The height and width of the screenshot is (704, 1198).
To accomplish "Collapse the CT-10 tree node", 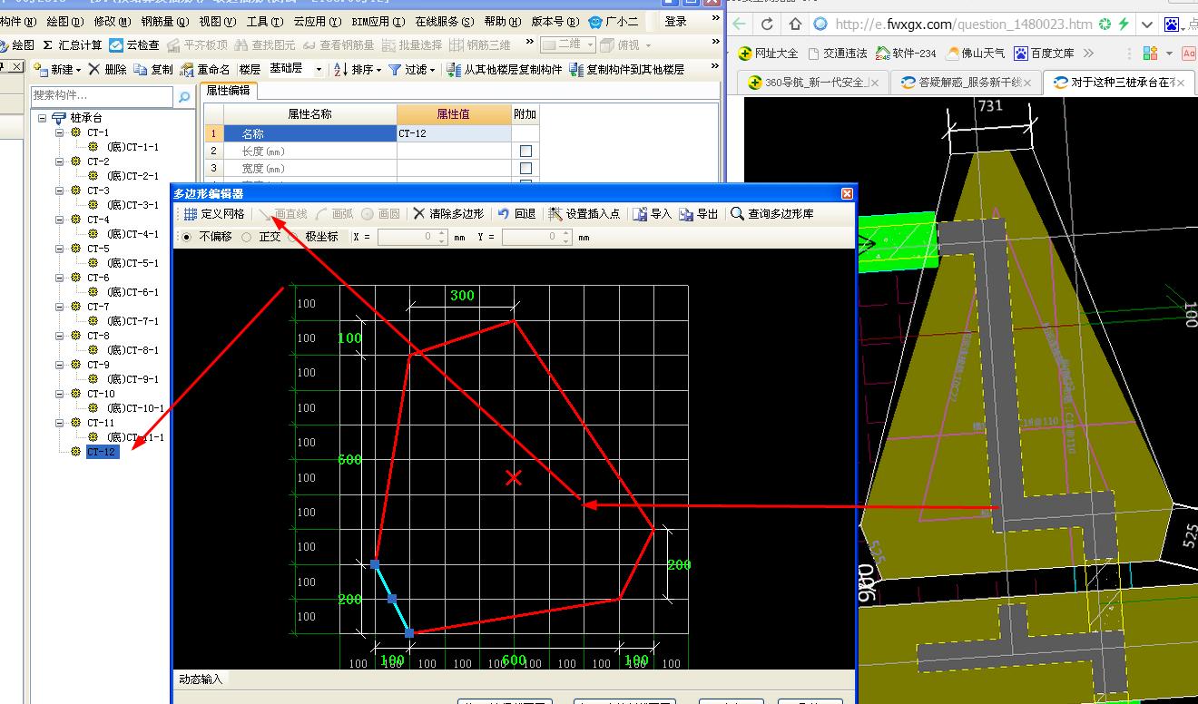I will pos(60,394).
